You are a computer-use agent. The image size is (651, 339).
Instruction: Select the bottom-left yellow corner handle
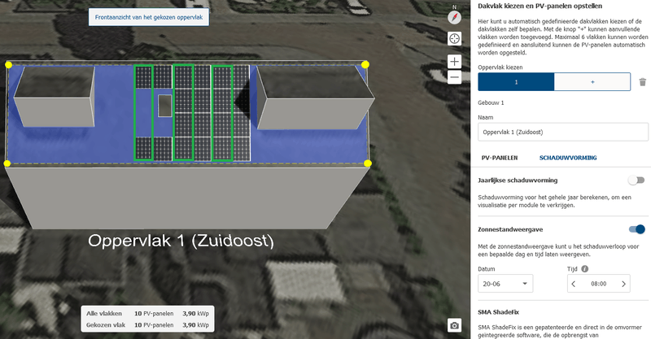(x=7, y=163)
